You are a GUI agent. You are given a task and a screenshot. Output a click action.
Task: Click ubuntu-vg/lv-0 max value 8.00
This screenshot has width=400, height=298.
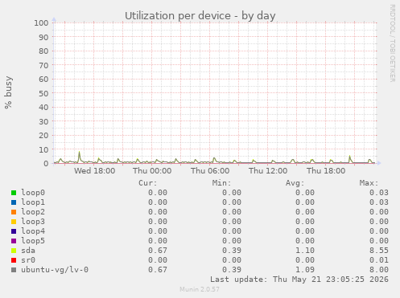[x=379, y=270]
